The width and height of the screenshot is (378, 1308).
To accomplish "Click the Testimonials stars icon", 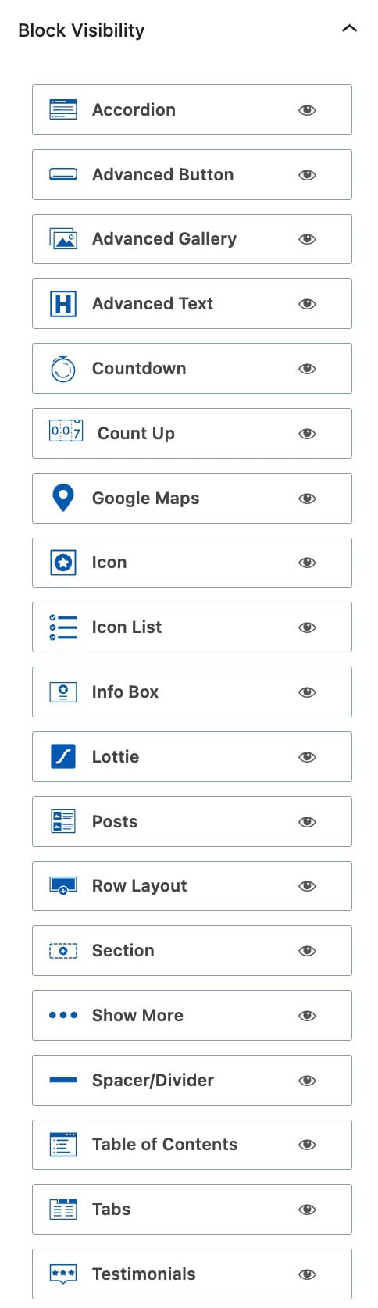I will pyautogui.click(x=63, y=1274).
